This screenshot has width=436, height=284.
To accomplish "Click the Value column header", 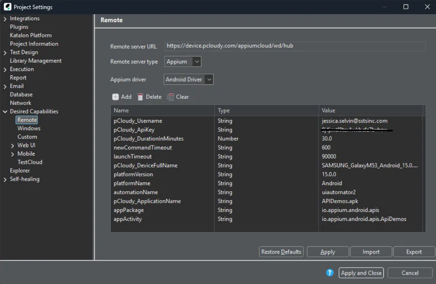I will click(x=371, y=110).
